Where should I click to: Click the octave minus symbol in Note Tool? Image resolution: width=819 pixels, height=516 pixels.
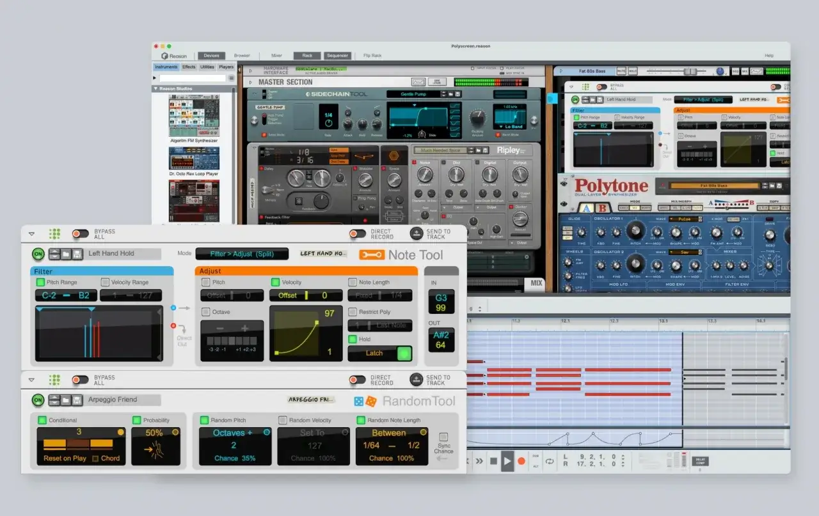pos(219,328)
